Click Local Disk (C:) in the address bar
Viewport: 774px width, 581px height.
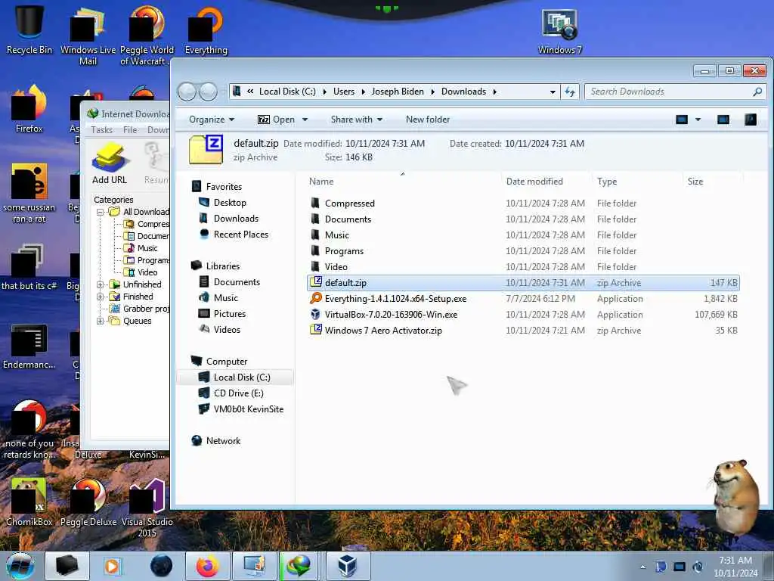(287, 92)
